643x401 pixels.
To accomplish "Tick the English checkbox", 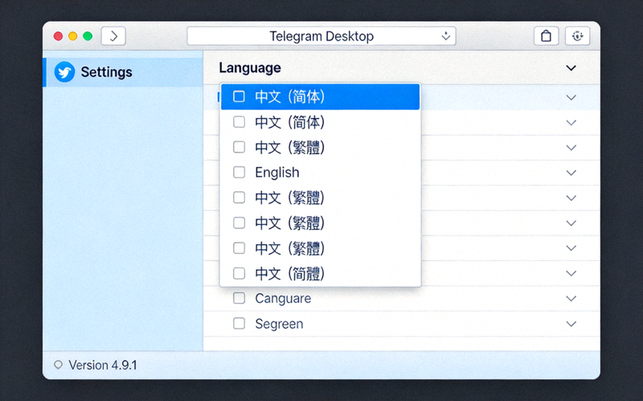I will (x=239, y=172).
